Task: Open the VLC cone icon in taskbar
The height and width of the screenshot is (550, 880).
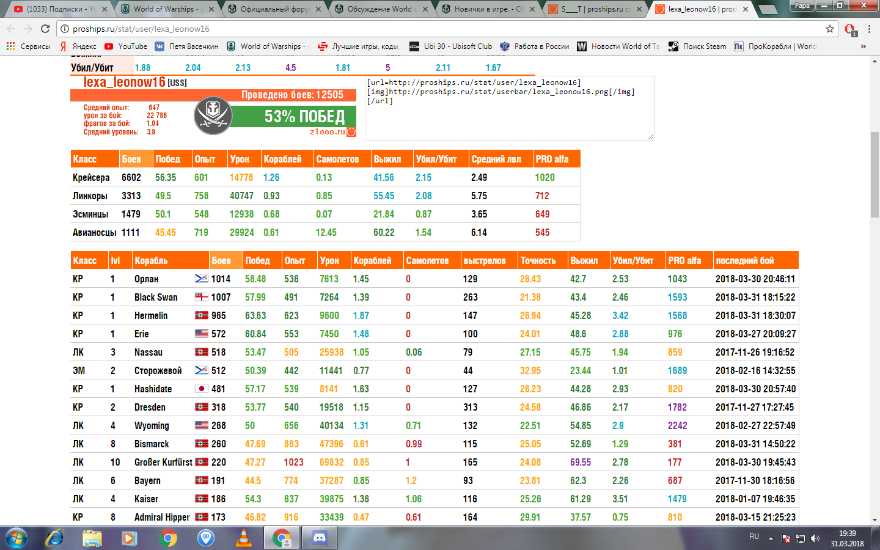Action: tap(244, 538)
